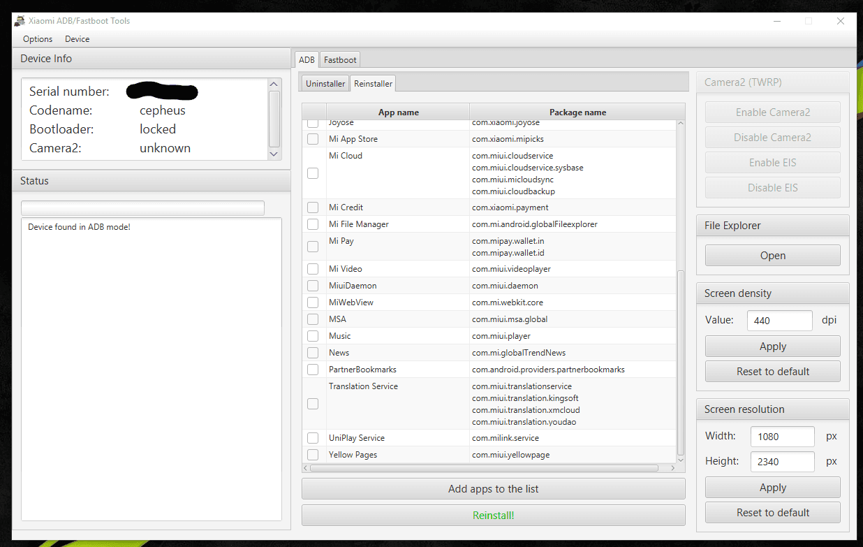Click the Enable Camera2 button
The height and width of the screenshot is (547, 863).
pyautogui.click(x=773, y=112)
